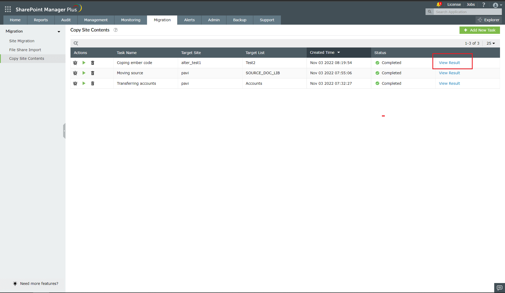The height and width of the screenshot is (293, 505).
Task: View Result of Coping ember code
Action: click(449, 63)
